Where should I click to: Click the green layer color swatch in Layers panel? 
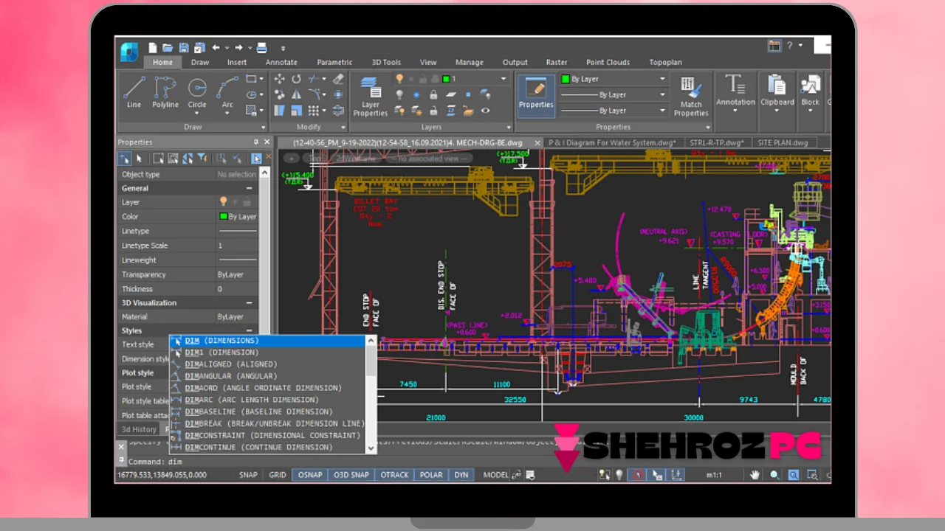pos(446,79)
